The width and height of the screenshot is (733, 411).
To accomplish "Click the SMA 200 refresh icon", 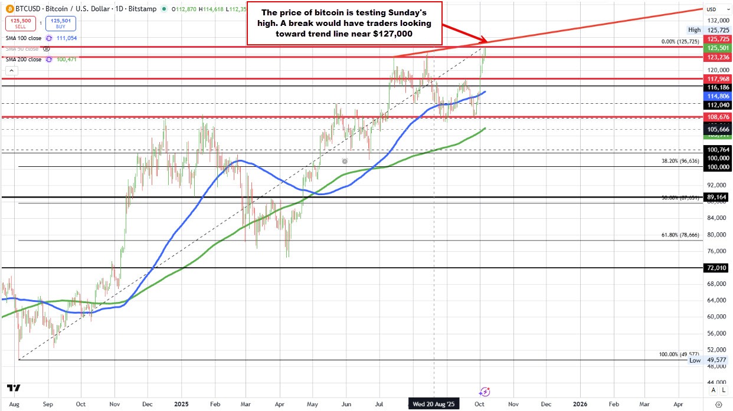I will coord(50,59).
